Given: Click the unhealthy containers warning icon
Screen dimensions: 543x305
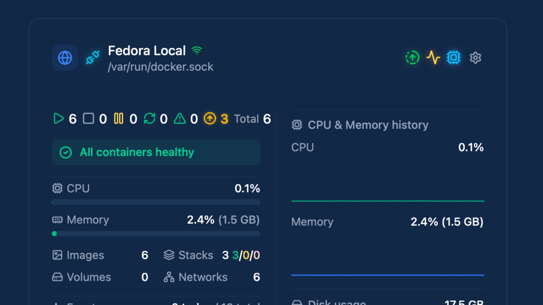Looking at the screenshot, I should [180, 119].
